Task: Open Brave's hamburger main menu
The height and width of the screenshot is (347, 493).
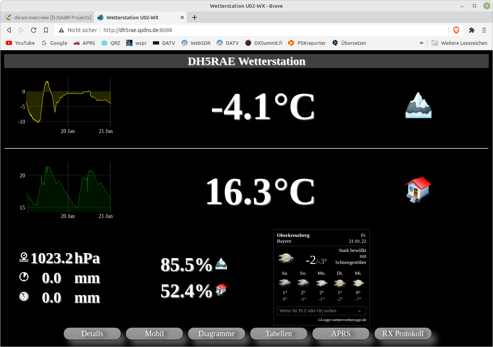Action: [x=484, y=30]
